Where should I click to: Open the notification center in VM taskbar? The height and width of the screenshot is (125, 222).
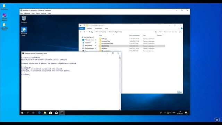[186, 112]
